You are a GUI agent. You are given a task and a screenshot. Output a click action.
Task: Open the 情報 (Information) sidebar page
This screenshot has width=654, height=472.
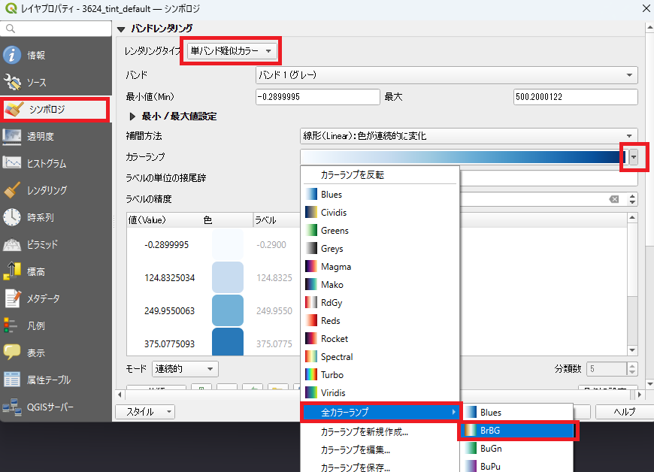35,55
